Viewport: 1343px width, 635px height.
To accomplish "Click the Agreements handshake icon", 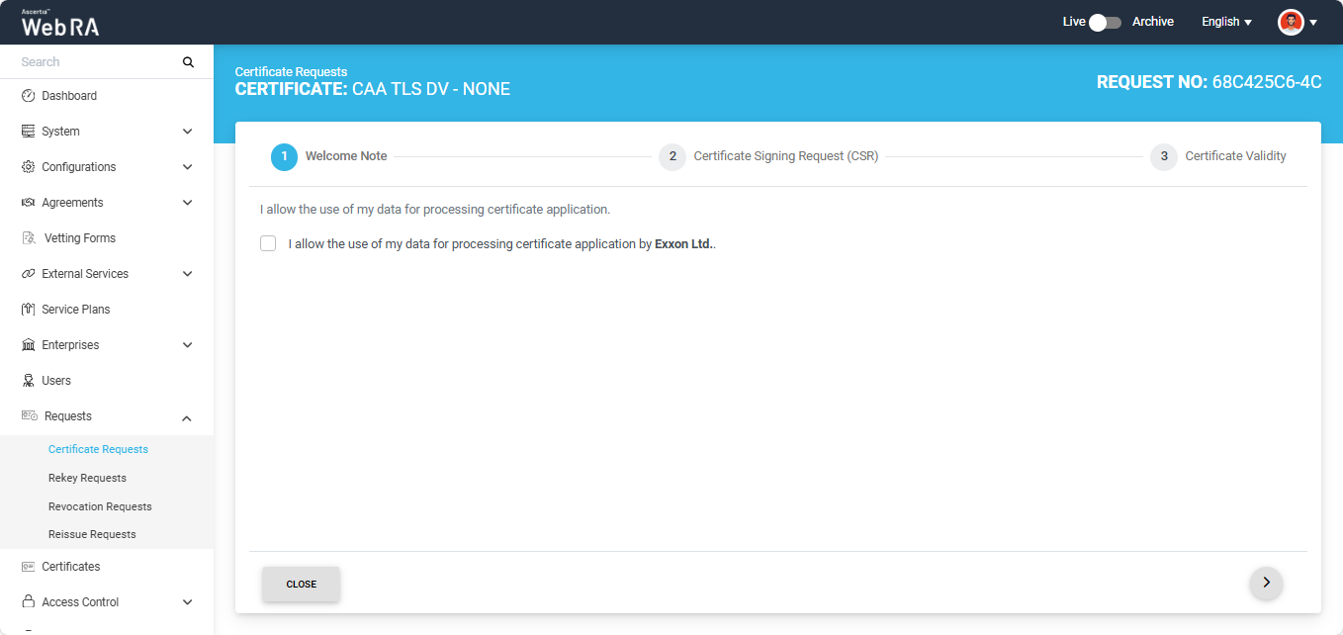I will [28, 203].
